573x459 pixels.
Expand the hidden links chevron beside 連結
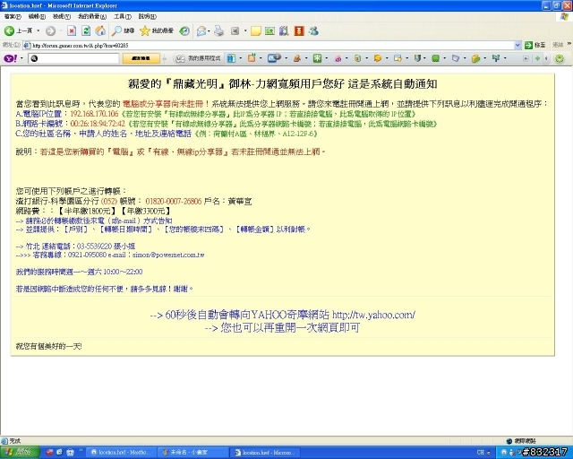(569, 44)
